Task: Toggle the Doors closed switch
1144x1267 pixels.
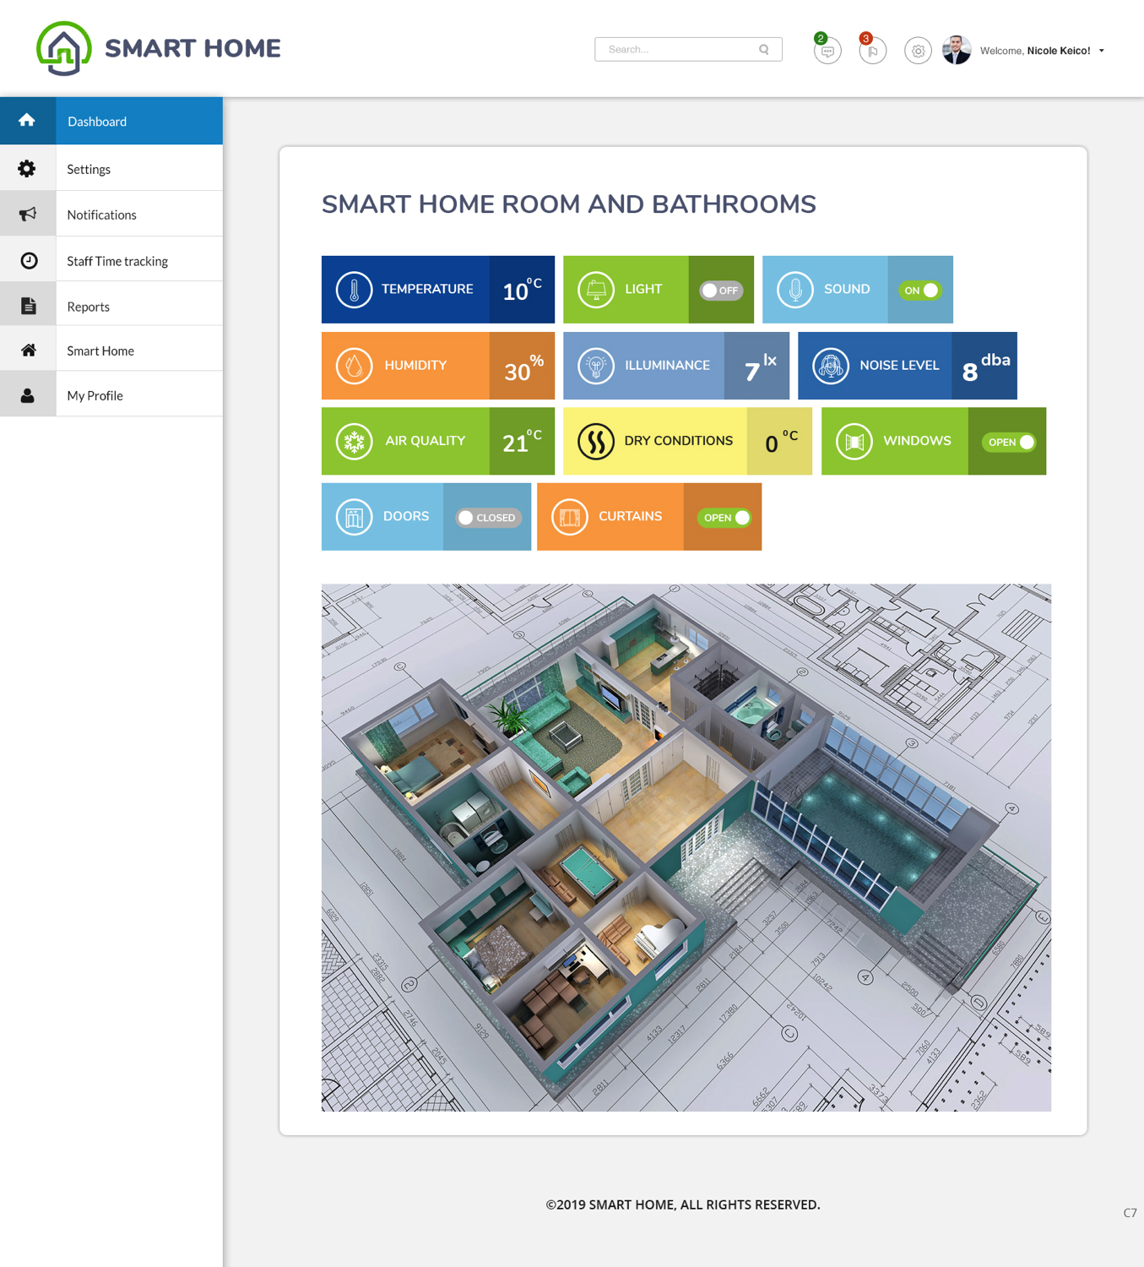Action: [x=488, y=518]
